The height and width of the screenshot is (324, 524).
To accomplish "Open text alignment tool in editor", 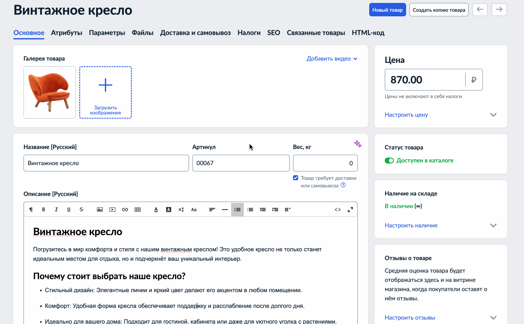I will pos(212,210).
